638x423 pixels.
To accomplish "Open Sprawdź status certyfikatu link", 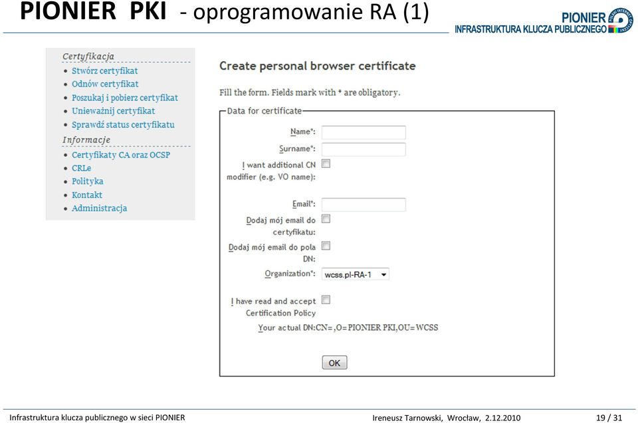I will (x=123, y=124).
